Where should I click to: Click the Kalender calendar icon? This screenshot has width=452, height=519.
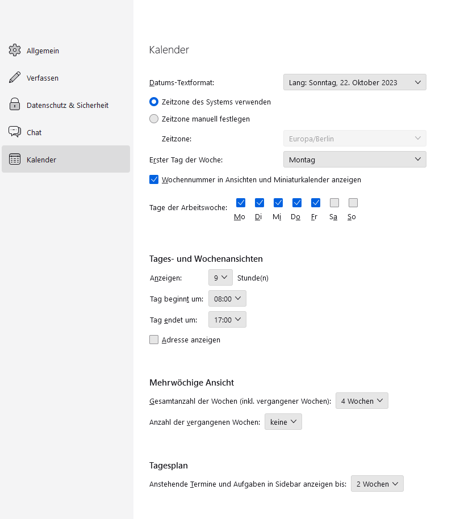(15, 160)
